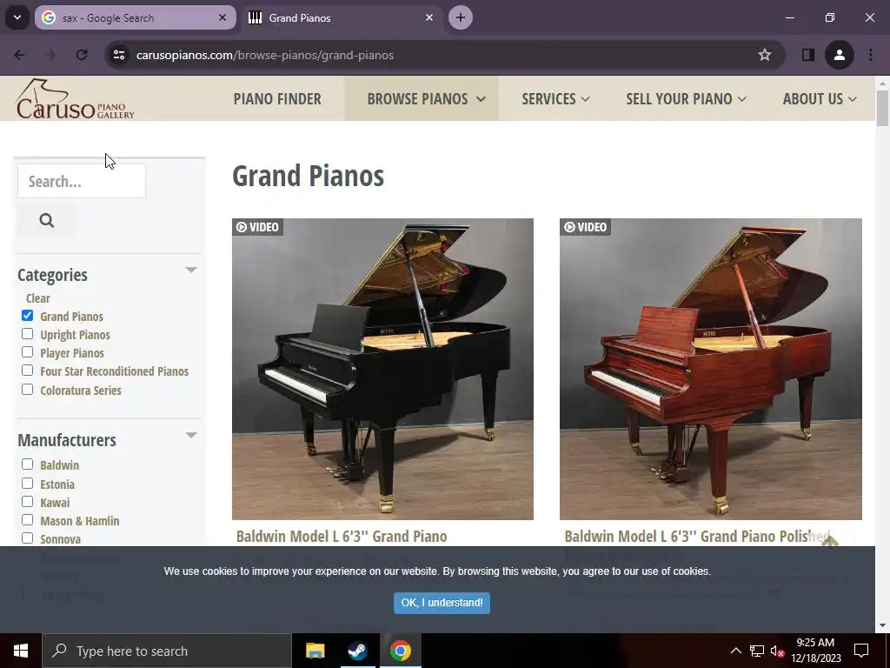This screenshot has height=668, width=890.
Task: Click the VIDEO badge on black Baldwin piano
Action: [257, 227]
